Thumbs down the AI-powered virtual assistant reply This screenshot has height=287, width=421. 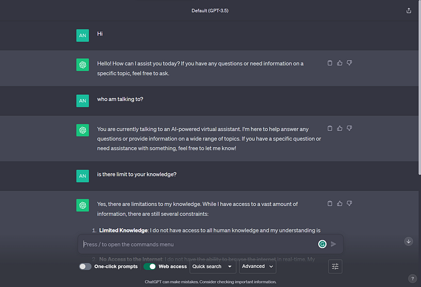pyautogui.click(x=349, y=128)
